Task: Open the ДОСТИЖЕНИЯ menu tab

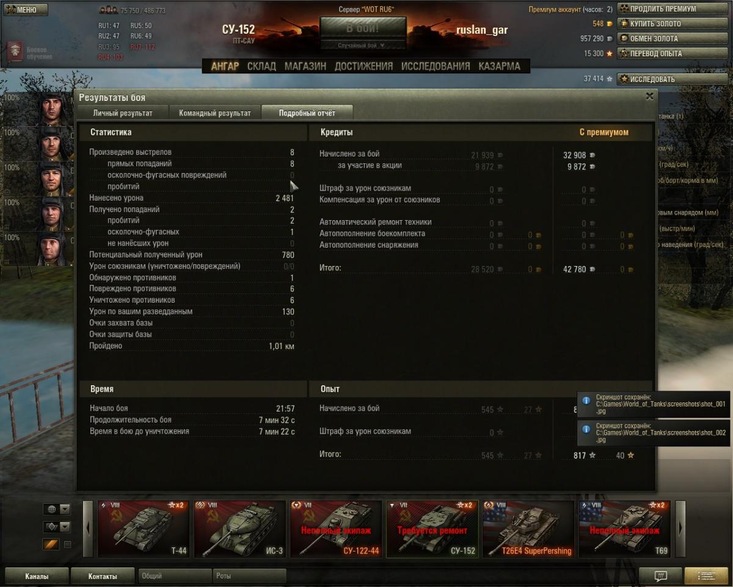Action: coord(363,66)
